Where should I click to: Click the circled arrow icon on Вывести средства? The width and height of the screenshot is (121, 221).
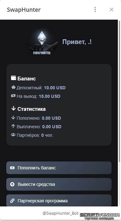[x=12, y=184]
